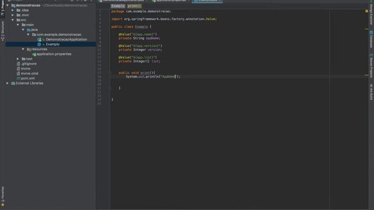Click the fold marker beside print method

coord(110,73)
